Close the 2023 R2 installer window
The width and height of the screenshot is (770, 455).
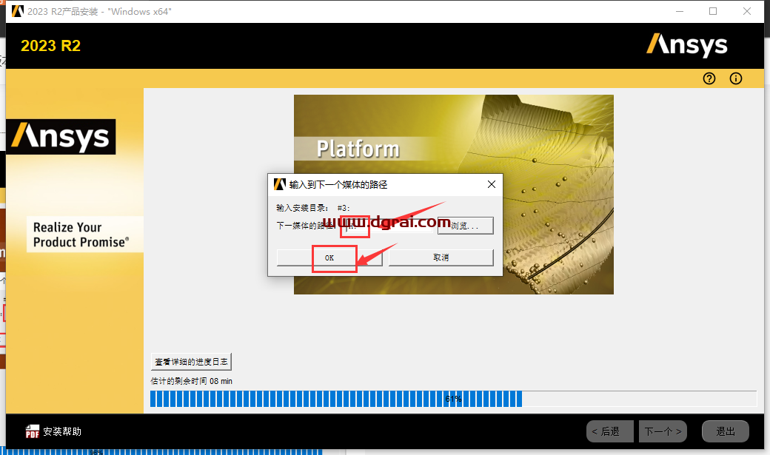tap(747, 11)
